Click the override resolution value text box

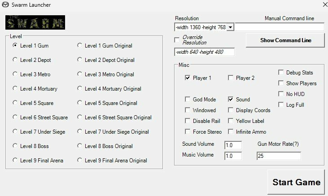pos(204,52)
